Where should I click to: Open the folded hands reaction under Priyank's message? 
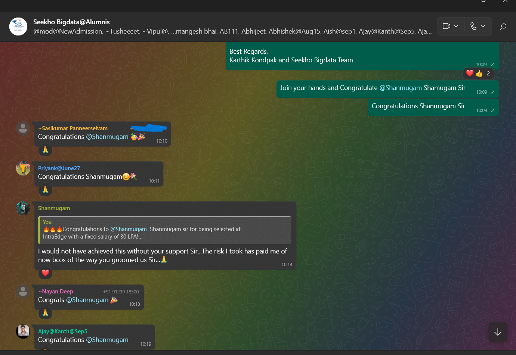click(45, 190)
